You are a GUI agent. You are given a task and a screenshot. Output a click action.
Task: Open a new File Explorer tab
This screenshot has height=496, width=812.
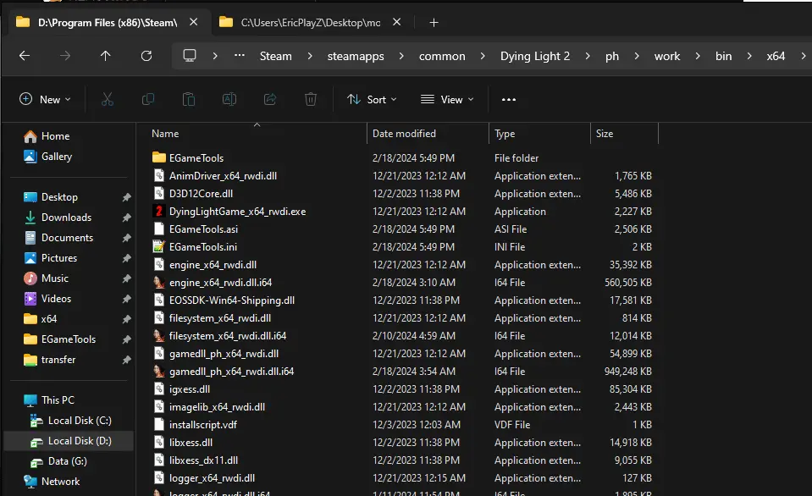(434, 23)
